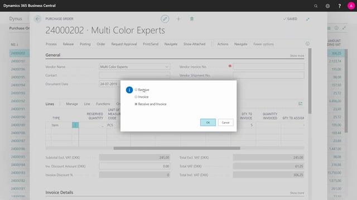The image size is (357, 200).
Task: Maximize the Lines section icon
Action: click(300, 104)
